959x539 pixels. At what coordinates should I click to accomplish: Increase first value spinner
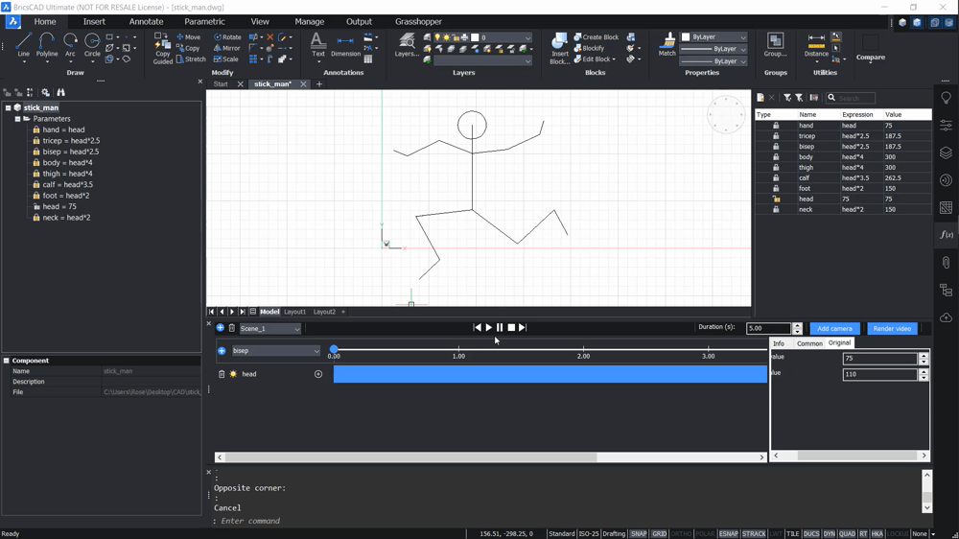click(924, 356)
